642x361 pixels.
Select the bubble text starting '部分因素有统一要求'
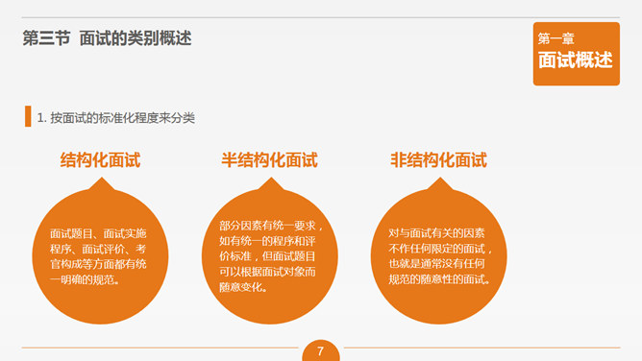[x=271, y=256]
